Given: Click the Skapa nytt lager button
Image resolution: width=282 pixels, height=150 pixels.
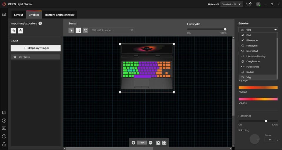Looking at the screenshot, I should coord(36,48).
